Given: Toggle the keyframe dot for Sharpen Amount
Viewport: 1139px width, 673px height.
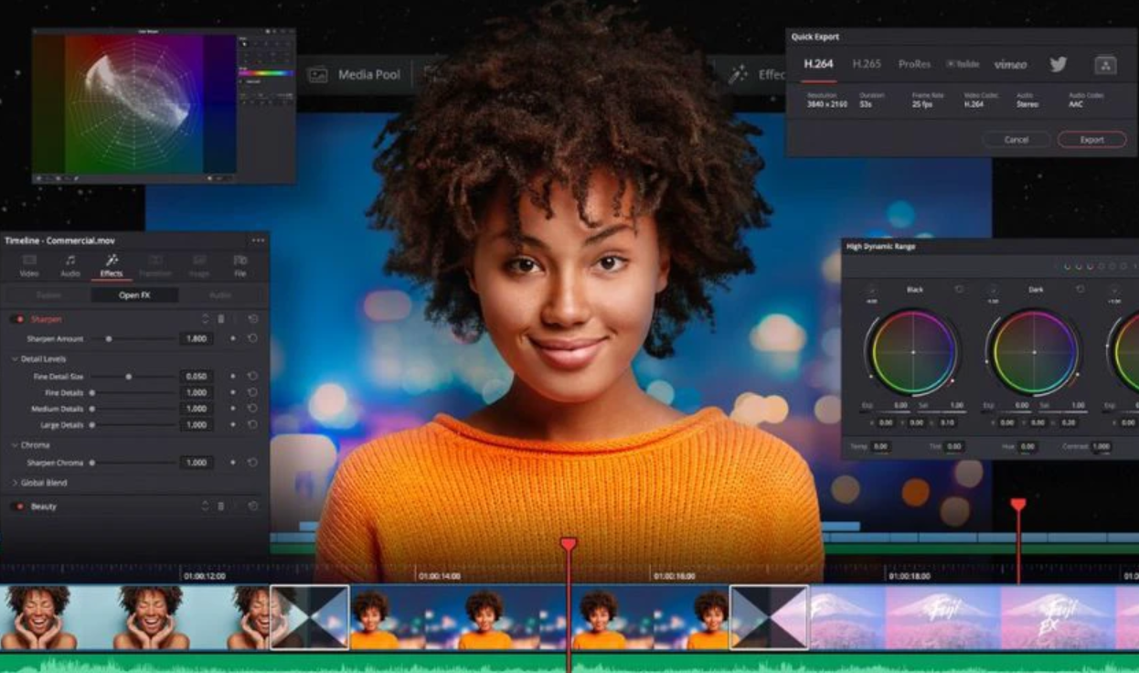Looking at the screenshot, I should (232, 338).
